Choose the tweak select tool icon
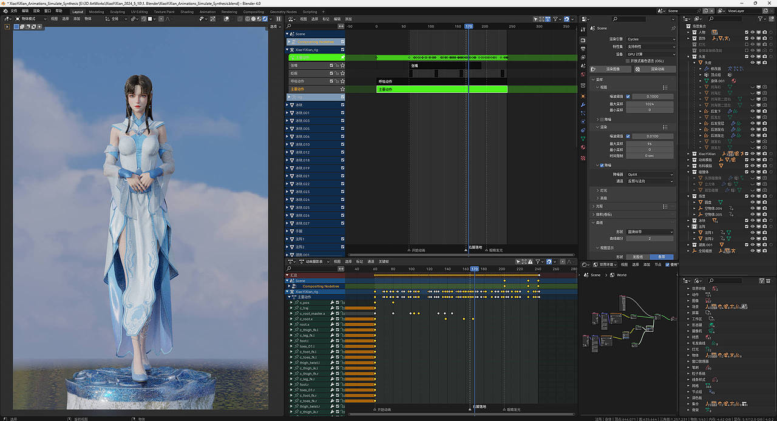The height and width of the screenshot is (421, 777). pyautogui.click(x=8, y=27)
